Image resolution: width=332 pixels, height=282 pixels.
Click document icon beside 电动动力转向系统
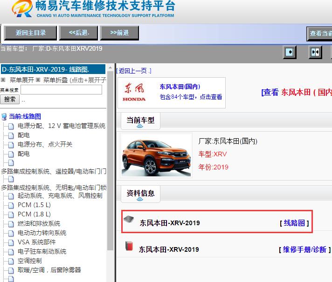click(x=11, y=233)
